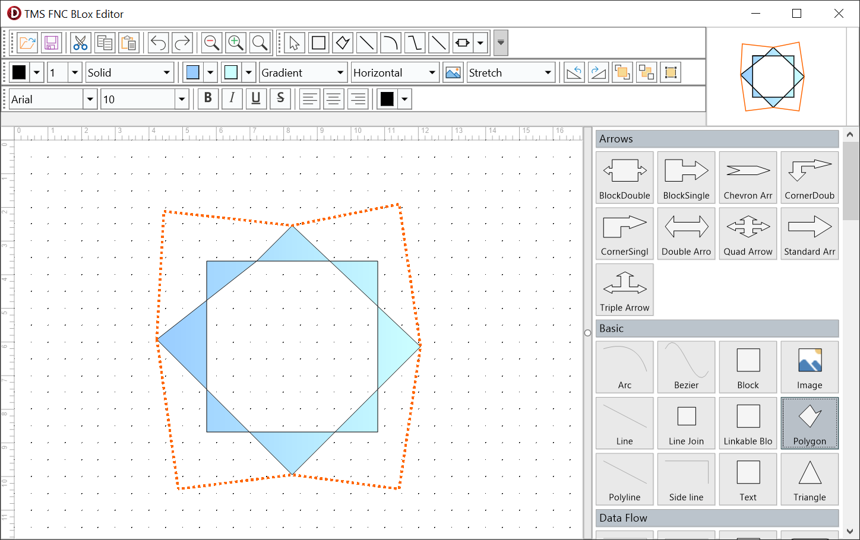
Task: Open the Arial font name combo box
Action: 53,99
